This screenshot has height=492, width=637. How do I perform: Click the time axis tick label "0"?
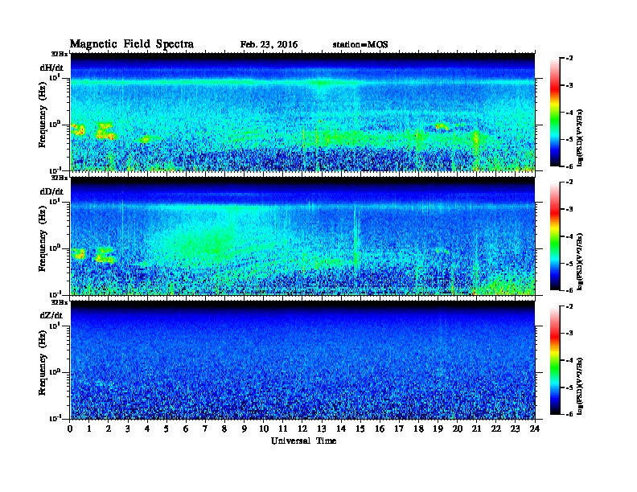pos(70,429)
